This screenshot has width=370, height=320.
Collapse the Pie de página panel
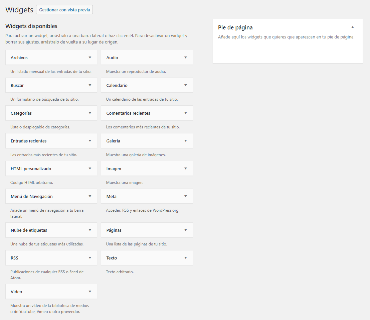(353, 27)
